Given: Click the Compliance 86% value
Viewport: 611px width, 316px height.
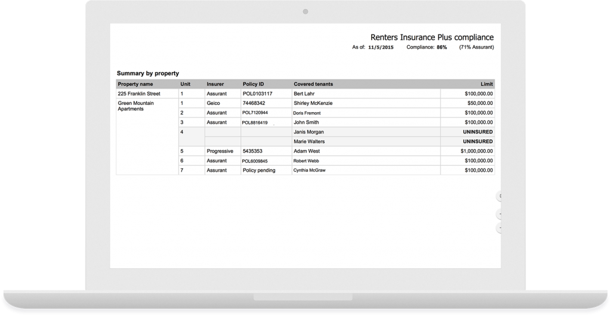Looking at the screenshot, I should pos(442,48).
